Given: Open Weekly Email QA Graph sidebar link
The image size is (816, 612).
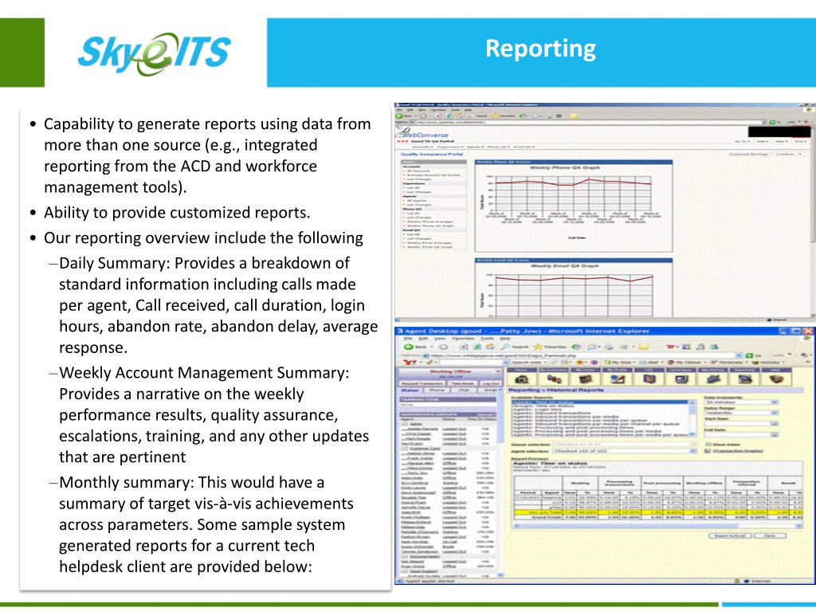Looking at the screenshot, I should (430, 247).
